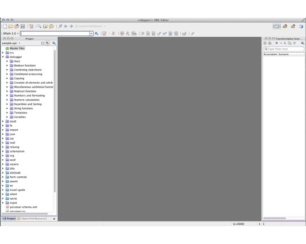Expand the css folder
The height and width of the screenshot is (244, 306).
click(3, 53)
